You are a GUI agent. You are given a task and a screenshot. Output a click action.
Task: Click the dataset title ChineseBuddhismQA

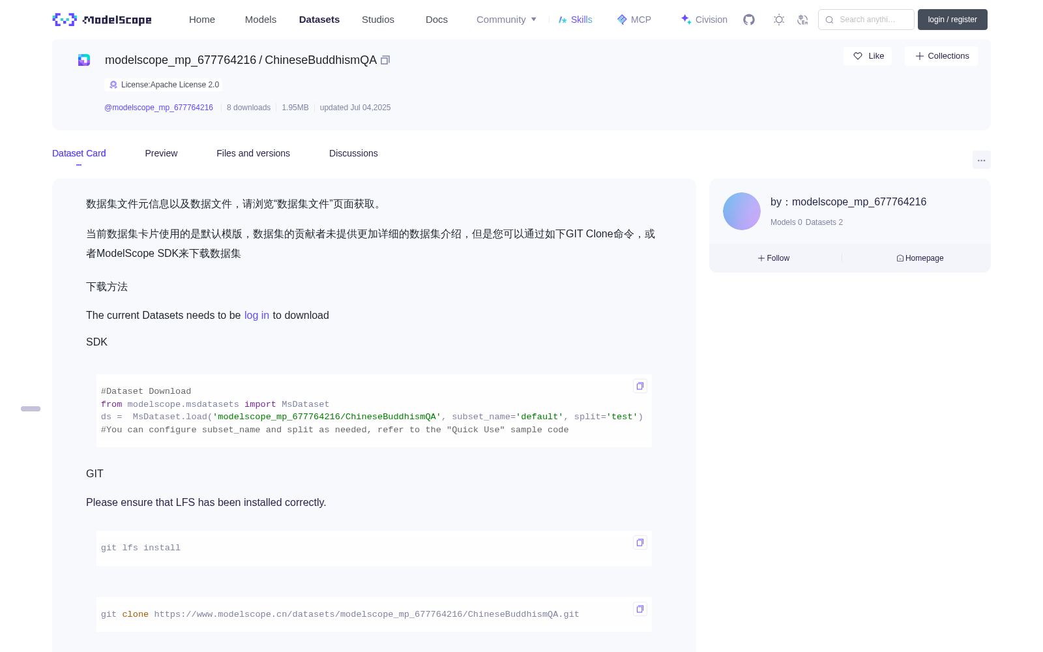(x=321, y=60)
